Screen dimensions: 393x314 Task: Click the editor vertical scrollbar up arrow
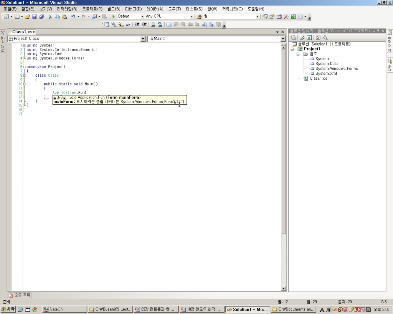pyautogui.click(x=284, y=48)
